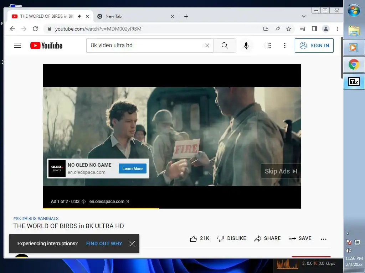Visit en.oledspace.com link below video
The height and width of the screenshot is (273, 365).
coord(109,202)
